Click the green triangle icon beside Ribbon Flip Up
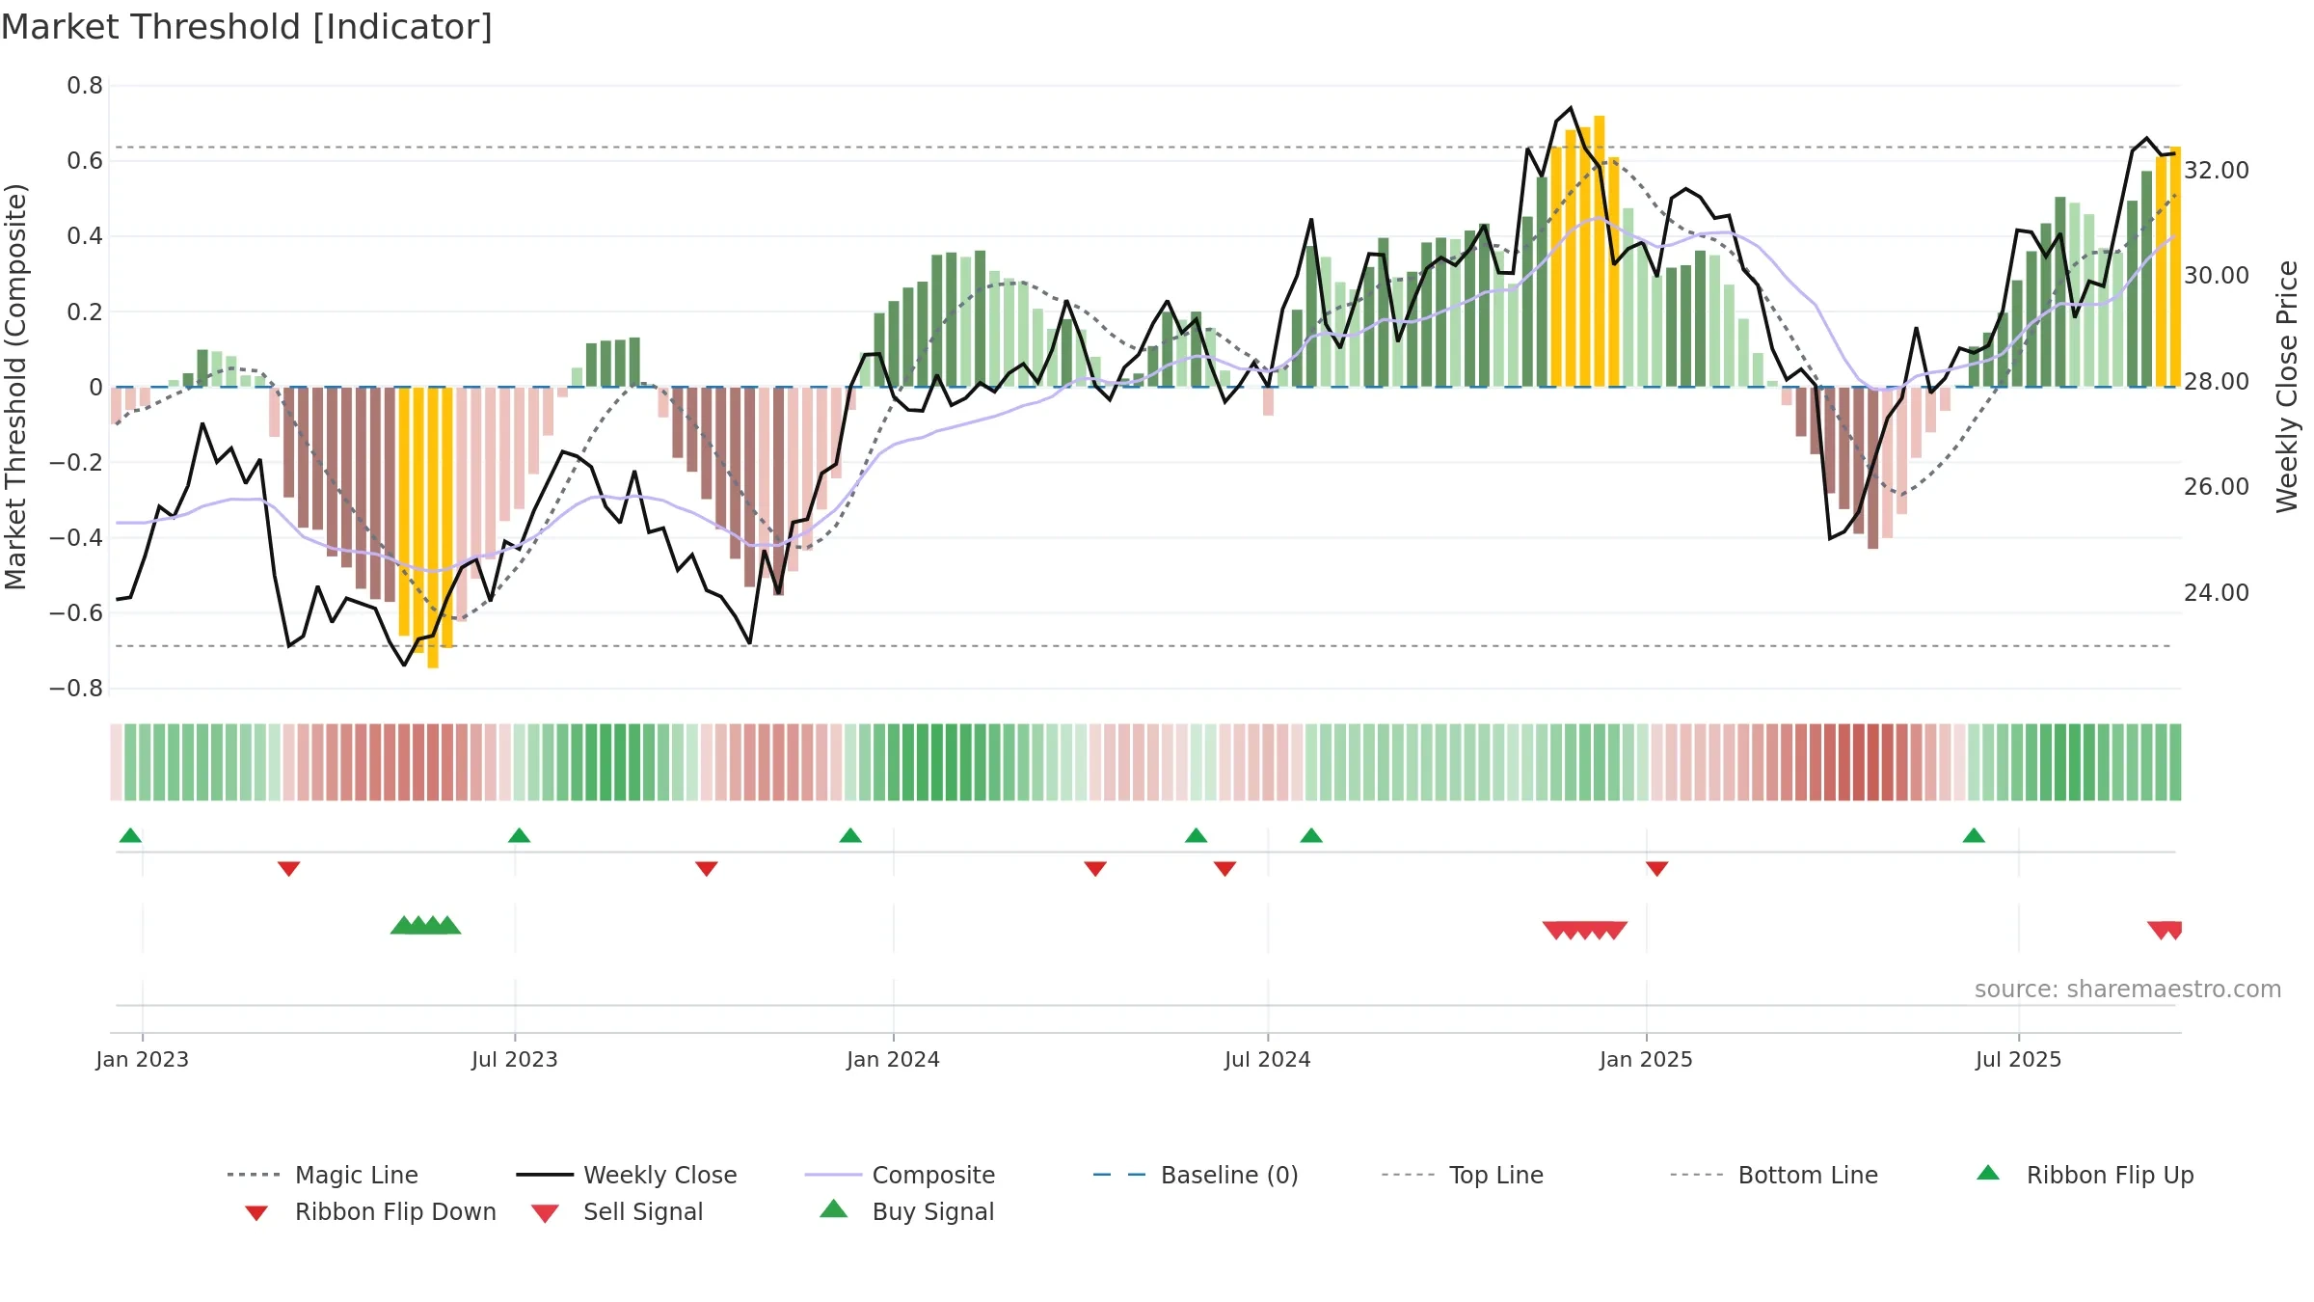The width and height of the screenshot is (2314, 1302). [1988, 1173]
